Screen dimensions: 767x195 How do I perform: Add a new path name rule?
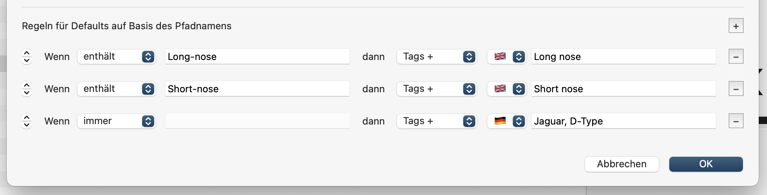tap(736, 26)
